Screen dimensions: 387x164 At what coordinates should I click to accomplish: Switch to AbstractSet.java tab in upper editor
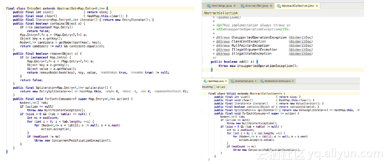(256, 5)
